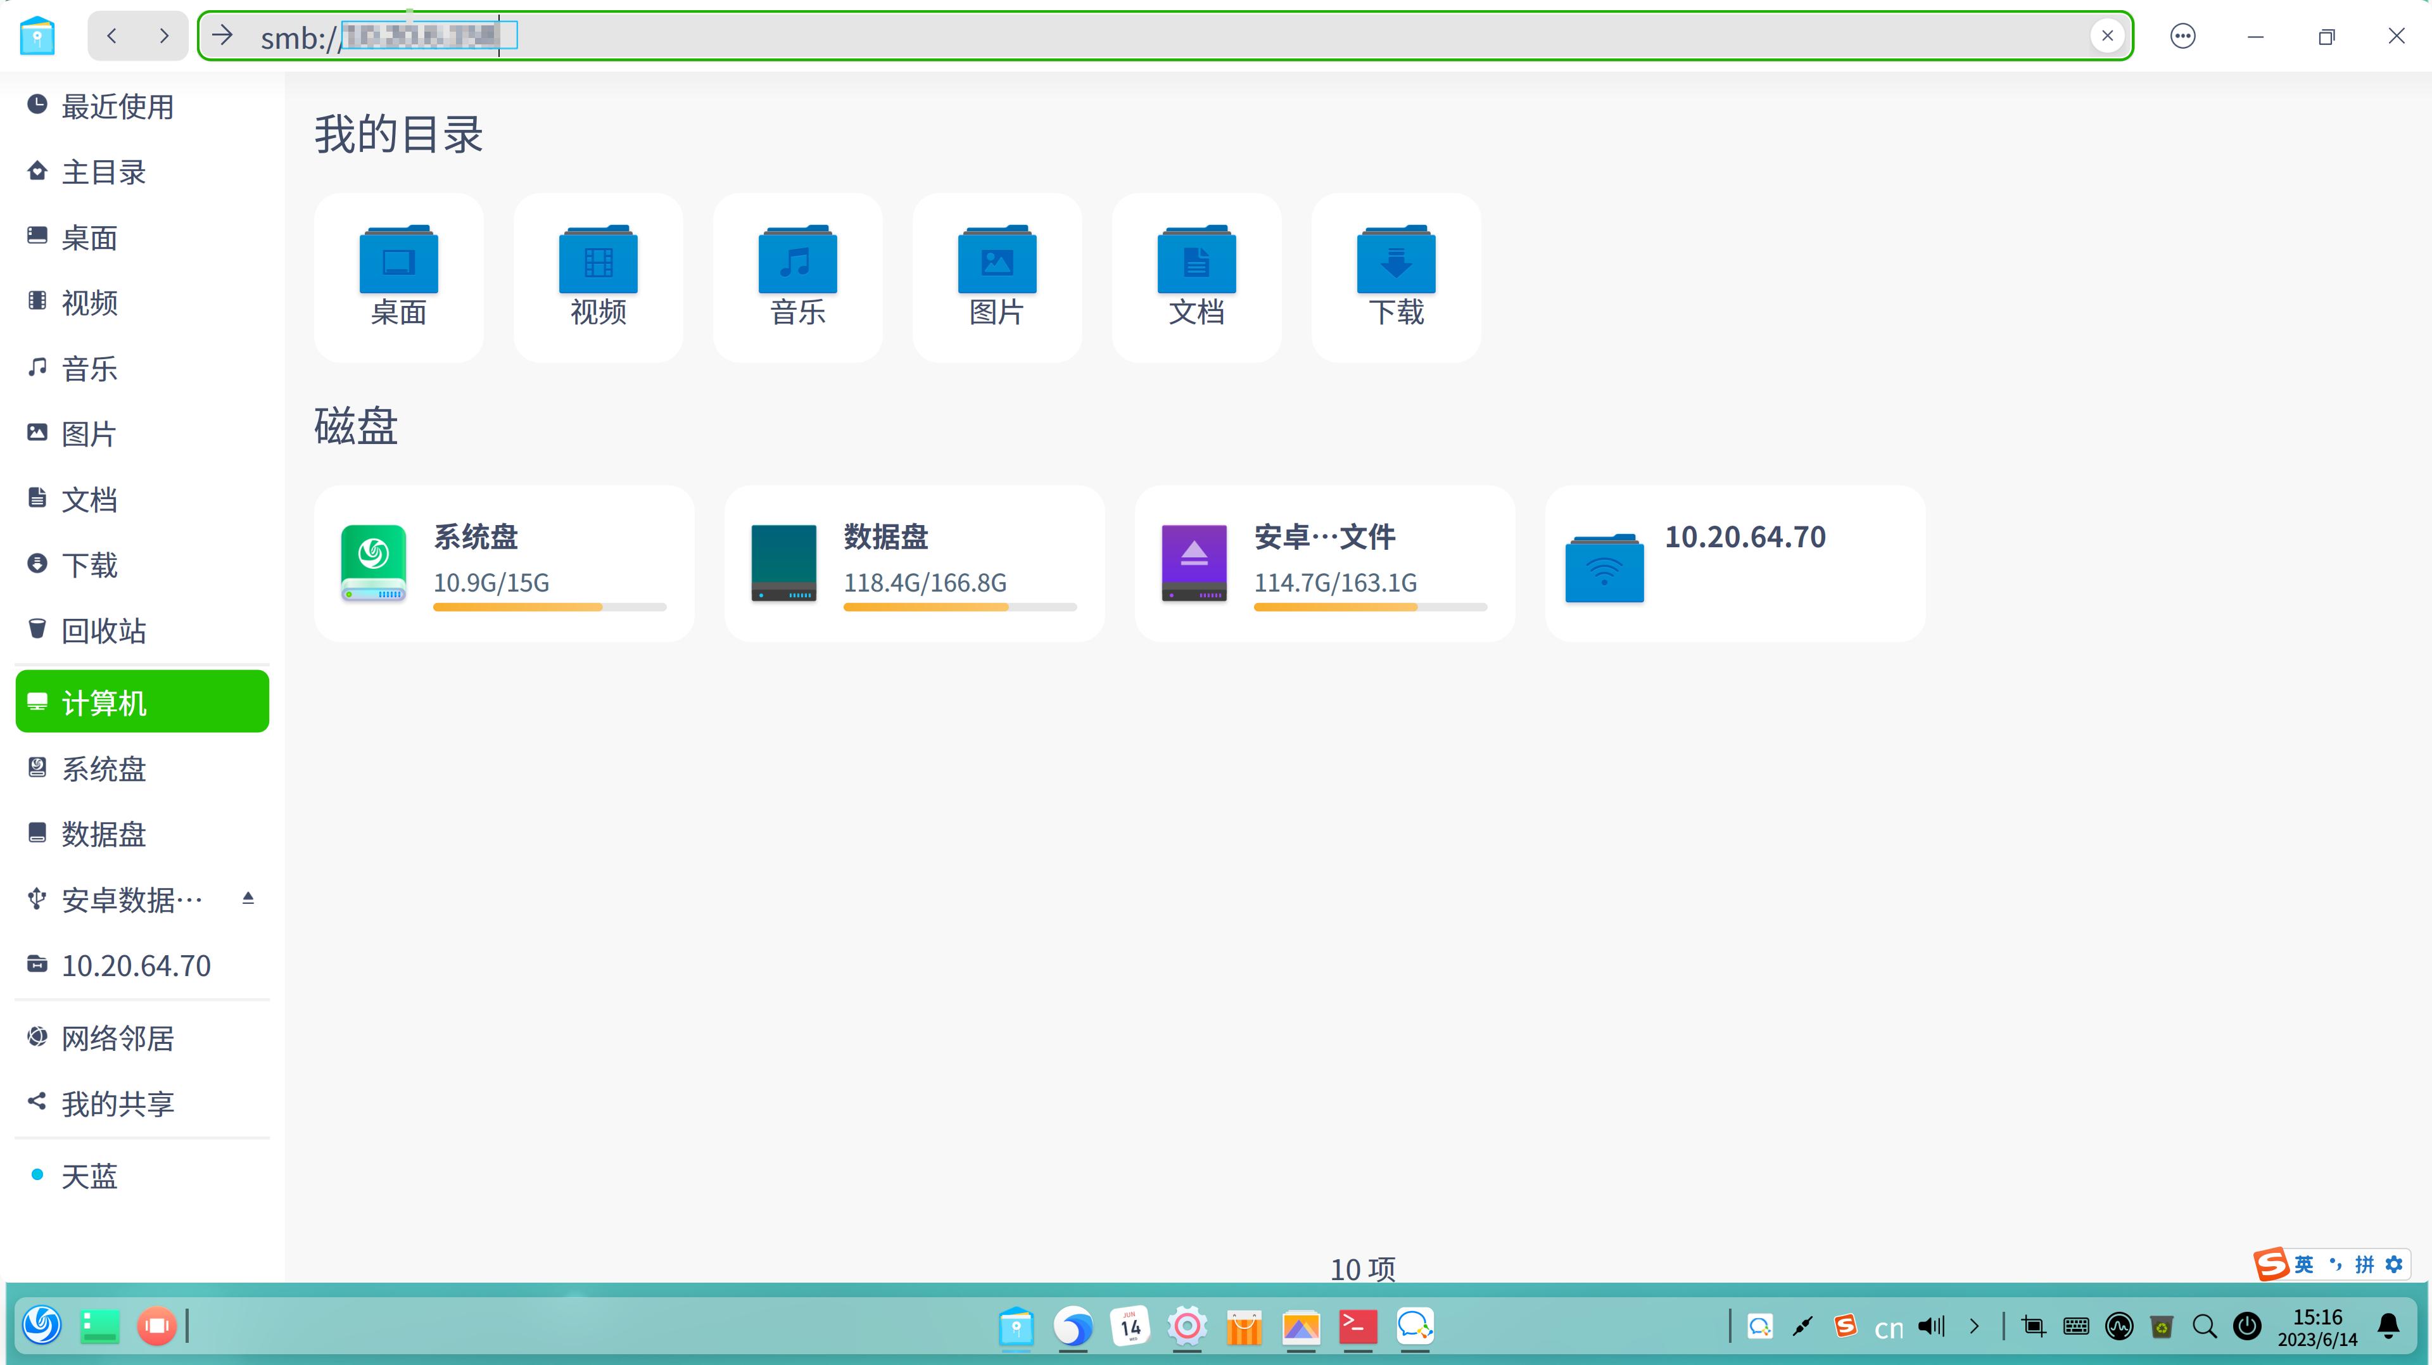The image size is (2432, 1365).
Task: Open the image viewer dock icon
Action: click(x=1301, y=1326)
